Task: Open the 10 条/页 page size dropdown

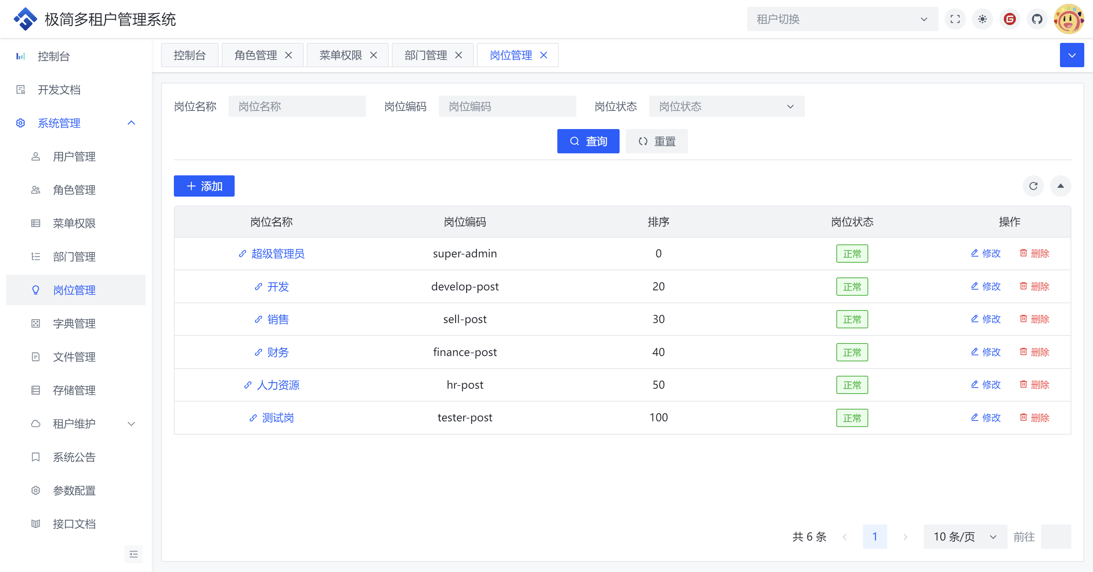Action: 964,536
